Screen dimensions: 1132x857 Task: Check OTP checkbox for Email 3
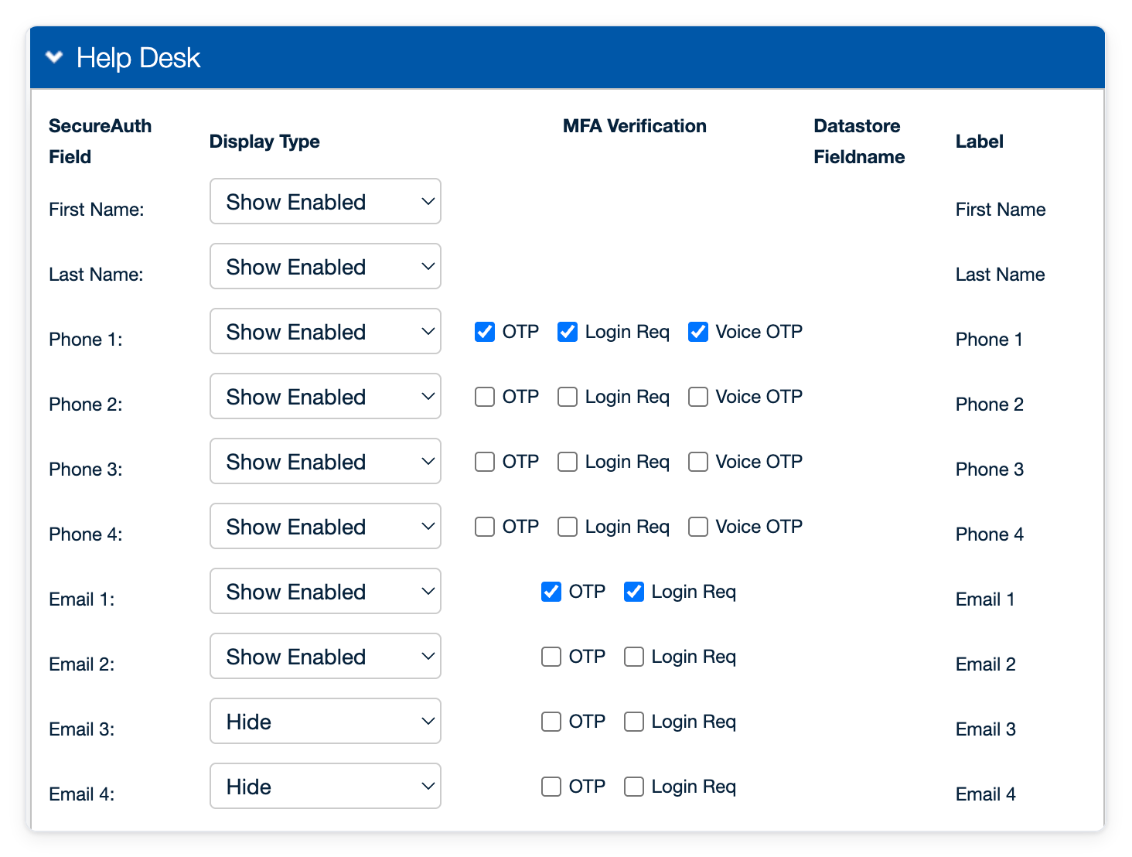(x=551, y=722)
